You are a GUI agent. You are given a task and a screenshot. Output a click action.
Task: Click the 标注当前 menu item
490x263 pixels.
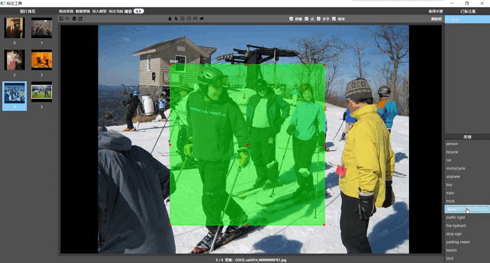[x=116, y=11]
